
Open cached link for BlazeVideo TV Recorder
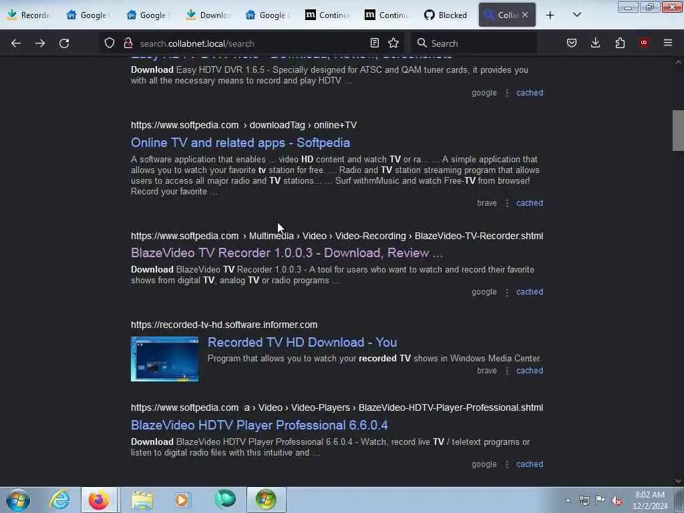[x=530, y=292]
